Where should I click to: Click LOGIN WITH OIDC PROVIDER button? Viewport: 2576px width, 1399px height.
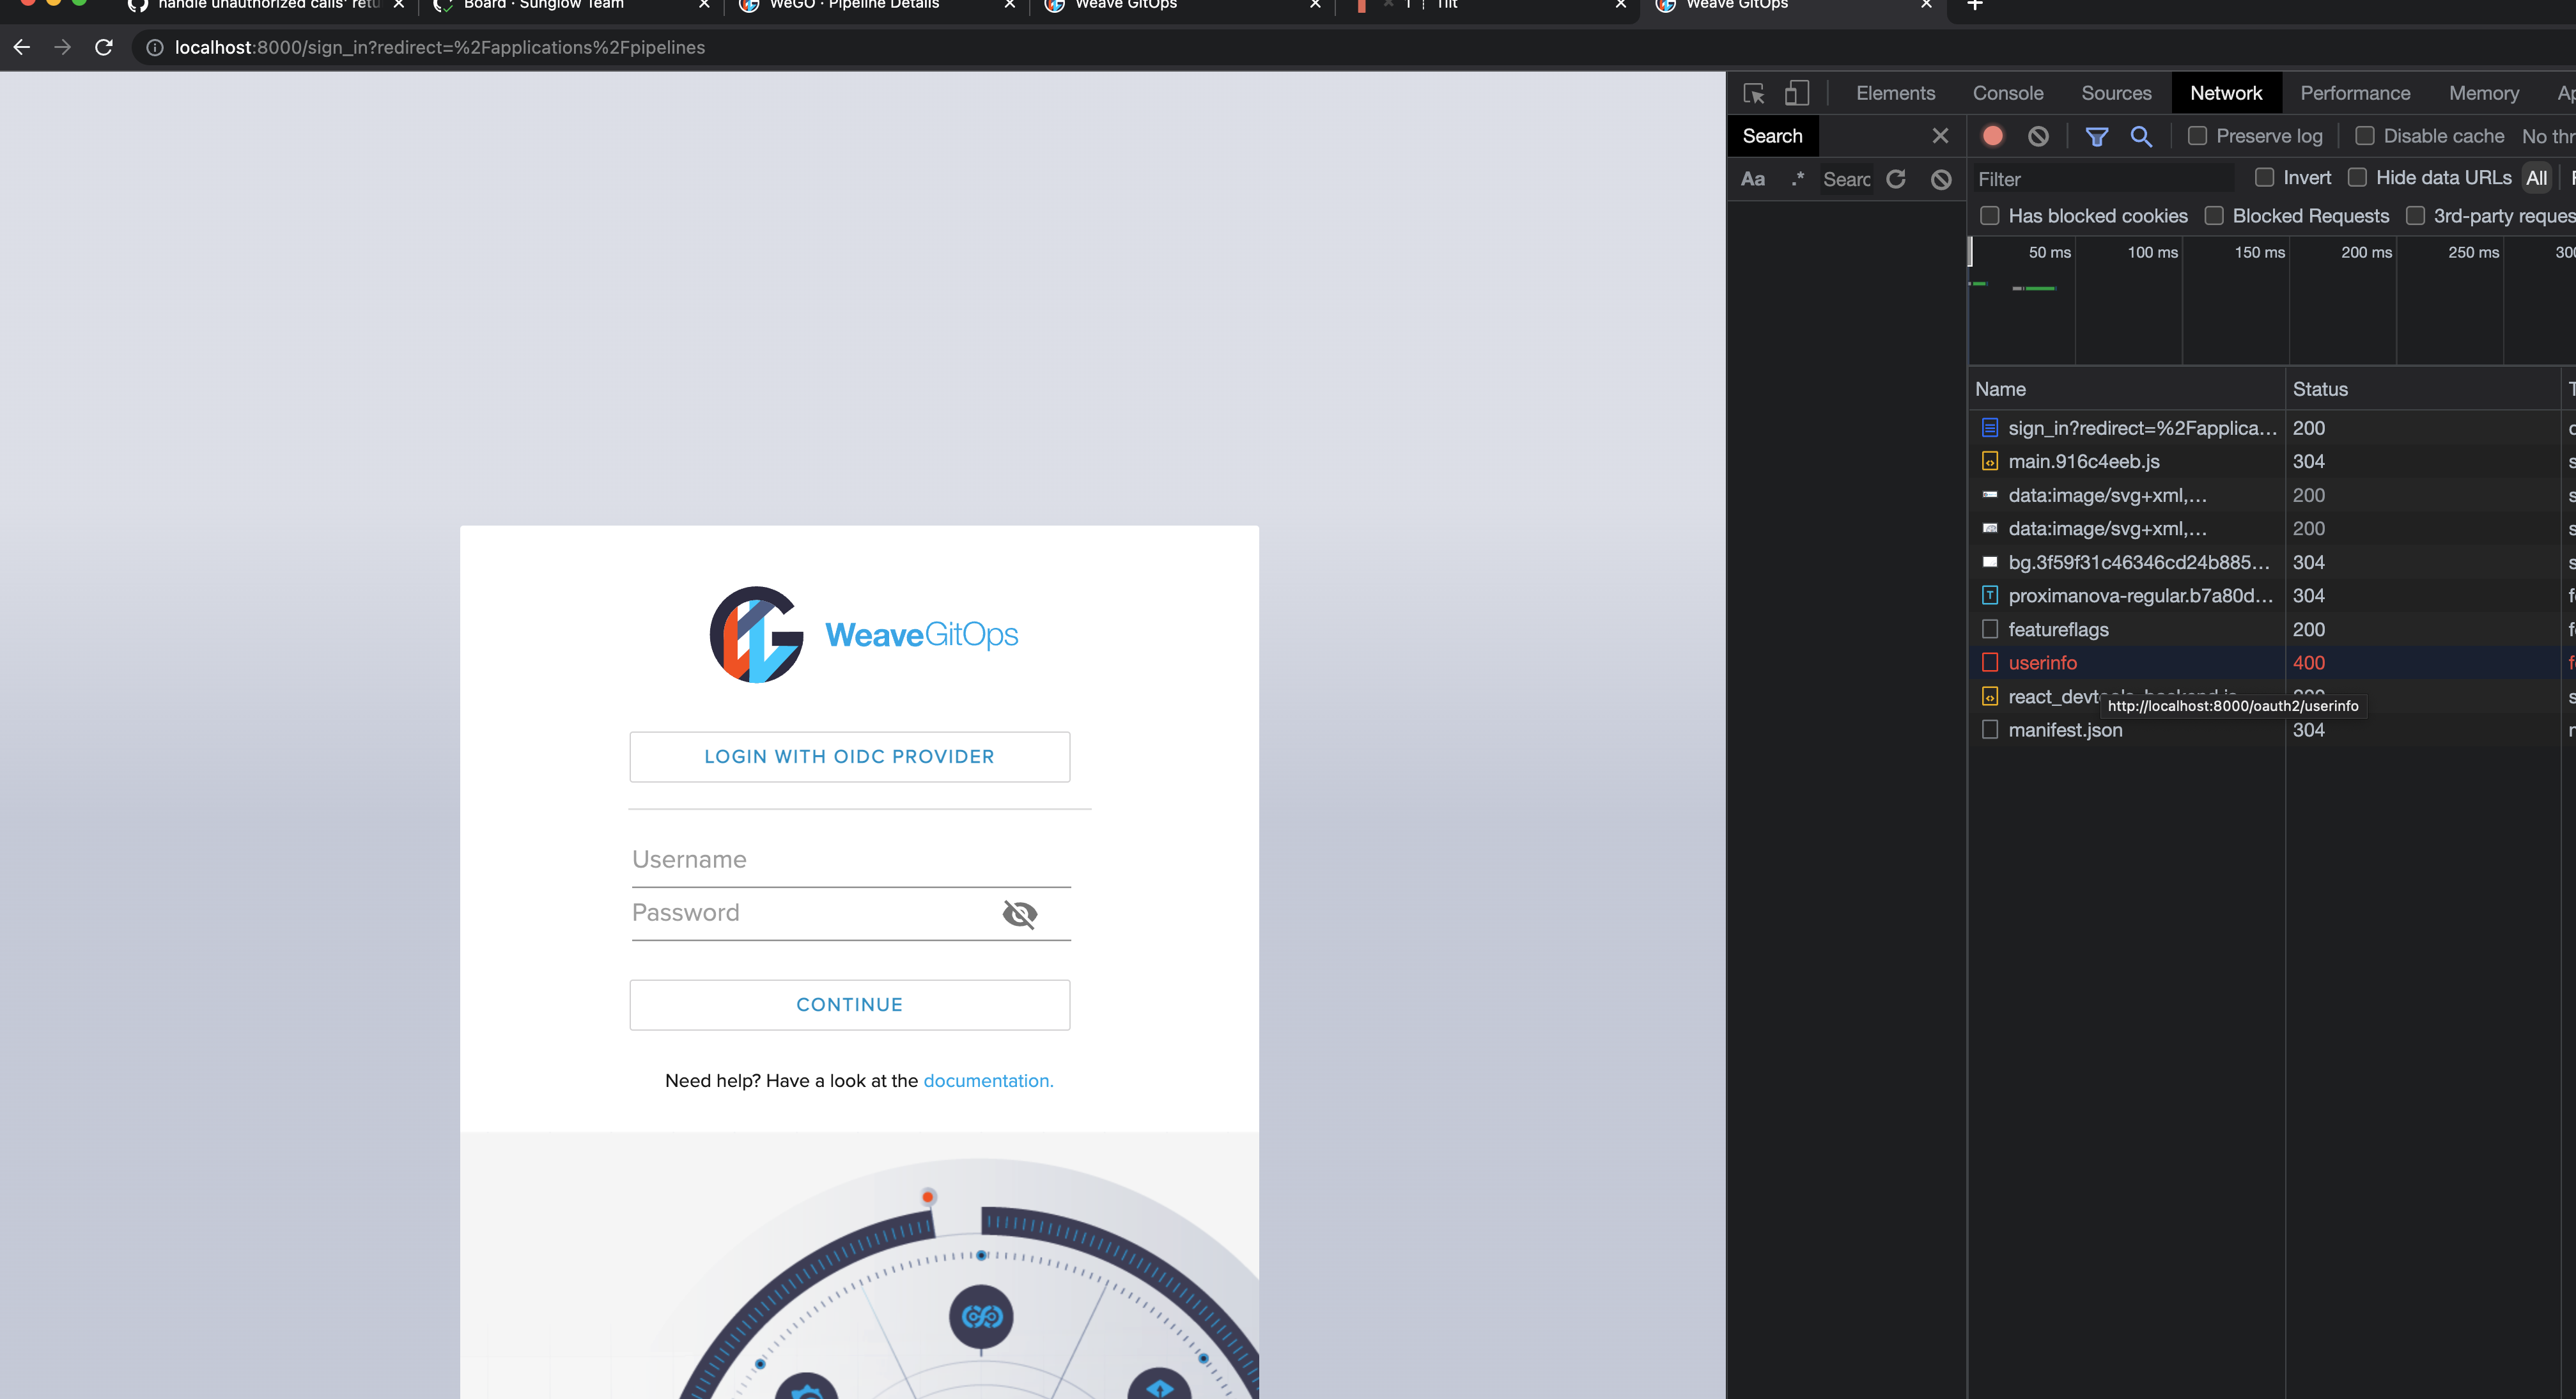pyautogui.click(x=849, y=757)
